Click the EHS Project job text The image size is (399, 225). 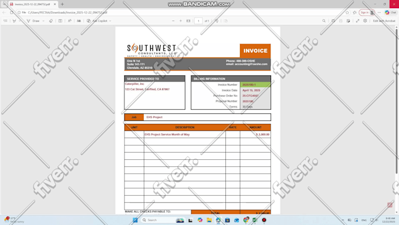[x=154, y=117]
